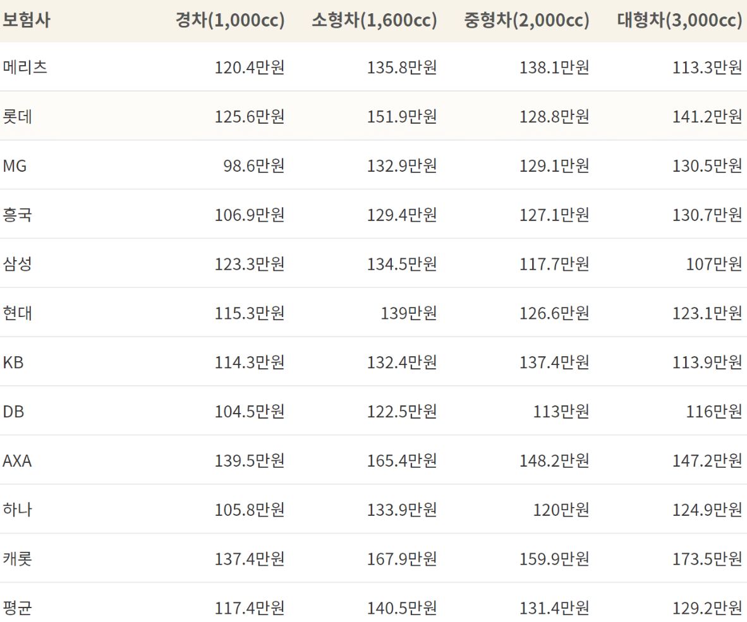
Task: Click the 120.4만원 cell for 메리츠
Action: [250, 67]
